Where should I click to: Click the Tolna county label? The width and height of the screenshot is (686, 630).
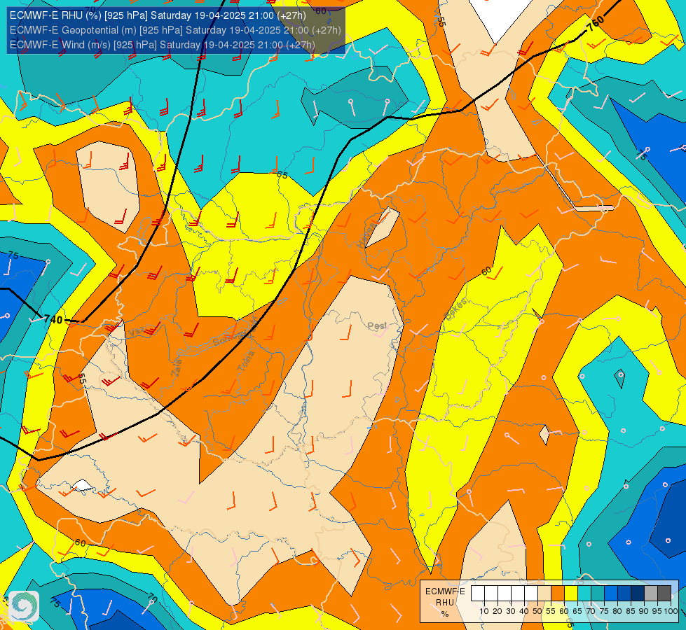point(245,361)
